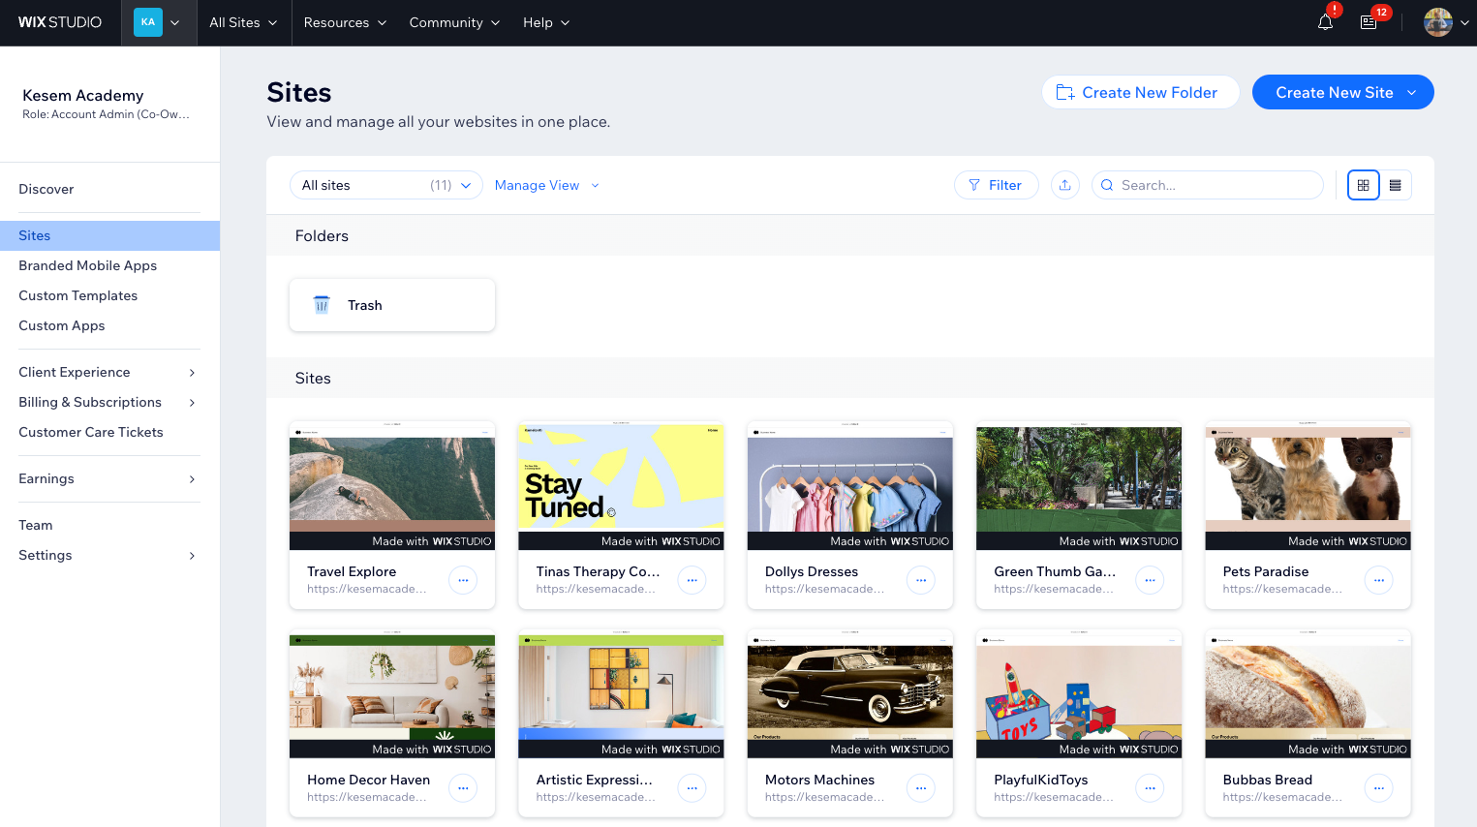Switch to list view layout
The height and width of the screenshot is (827, 1477).
click(x=1395, y=185)
